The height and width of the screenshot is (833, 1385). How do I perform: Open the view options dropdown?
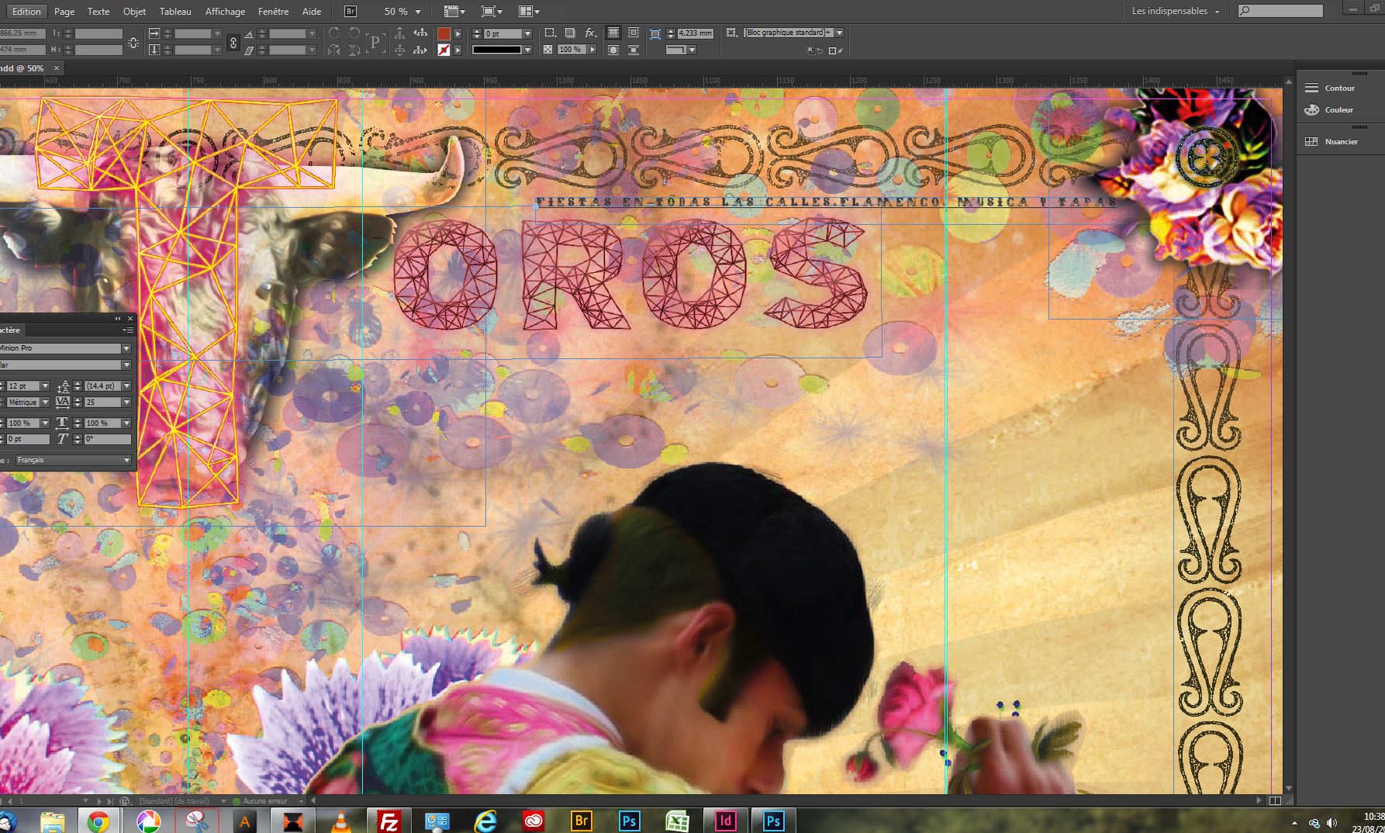[x=454, y=12]
